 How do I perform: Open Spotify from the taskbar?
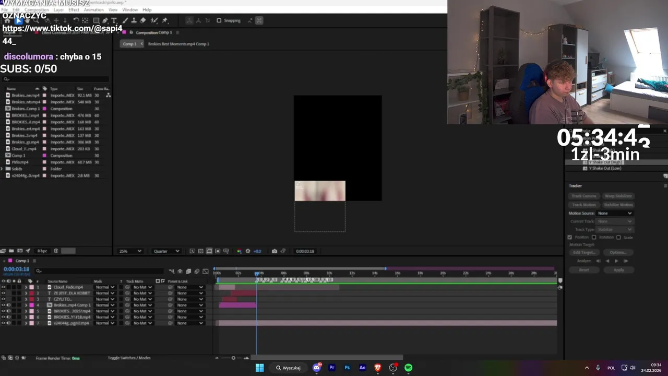click(409, 368)
